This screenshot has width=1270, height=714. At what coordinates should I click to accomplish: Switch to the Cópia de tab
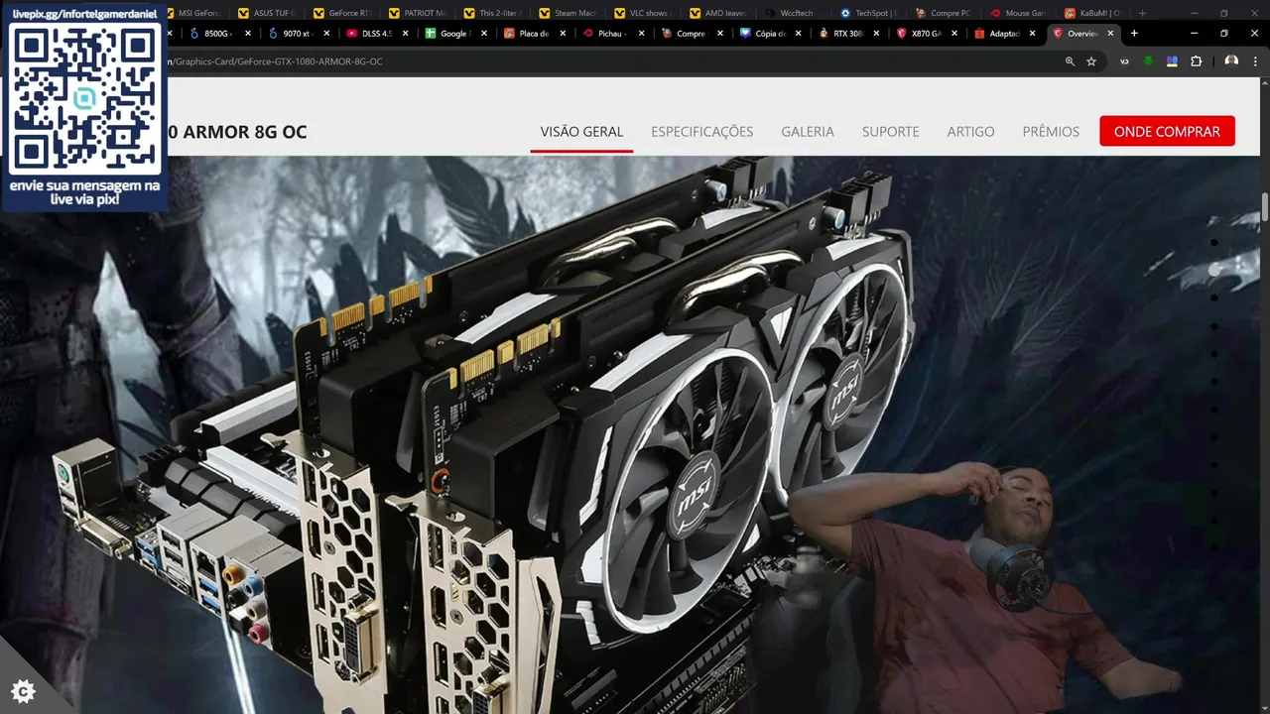point(767,33)
